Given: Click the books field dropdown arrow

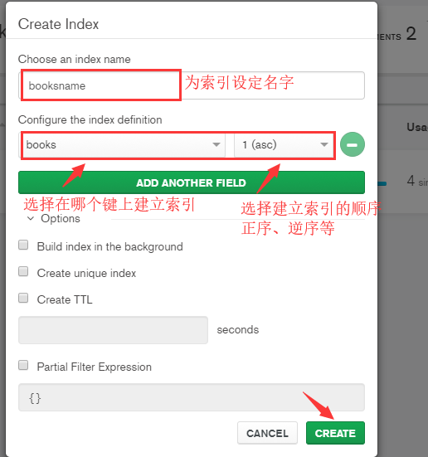Looking at the screenshot, I should [x=216, y=144].
